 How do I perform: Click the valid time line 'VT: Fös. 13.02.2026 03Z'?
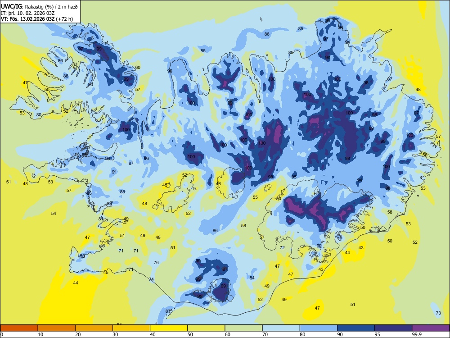pos(27,19)
